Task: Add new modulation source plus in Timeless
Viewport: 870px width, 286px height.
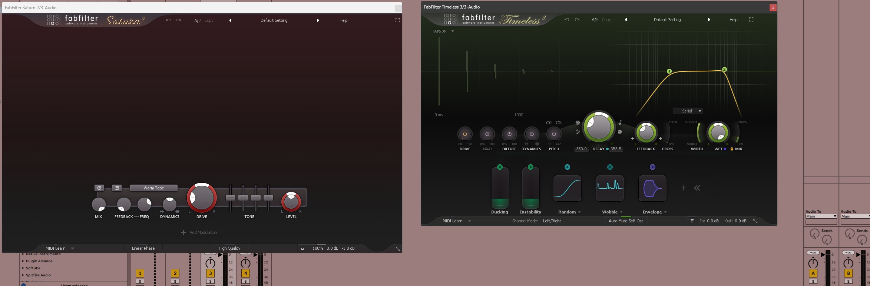Action: (x=683, y=188)
